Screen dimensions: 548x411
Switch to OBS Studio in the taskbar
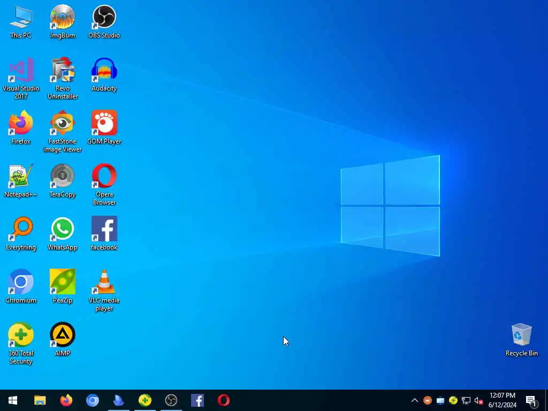pyautogui.click(x=171, y=400)
